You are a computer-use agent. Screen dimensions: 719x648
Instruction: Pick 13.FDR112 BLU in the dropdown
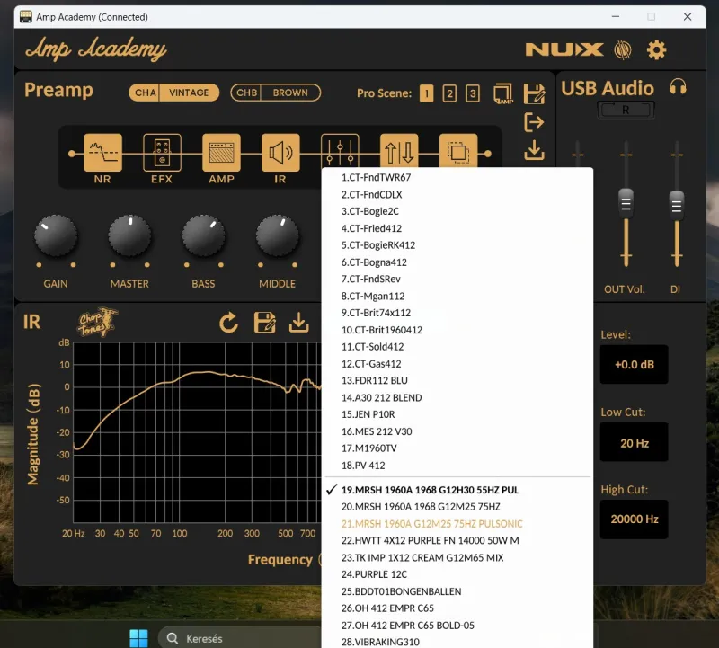coord(374,380)
